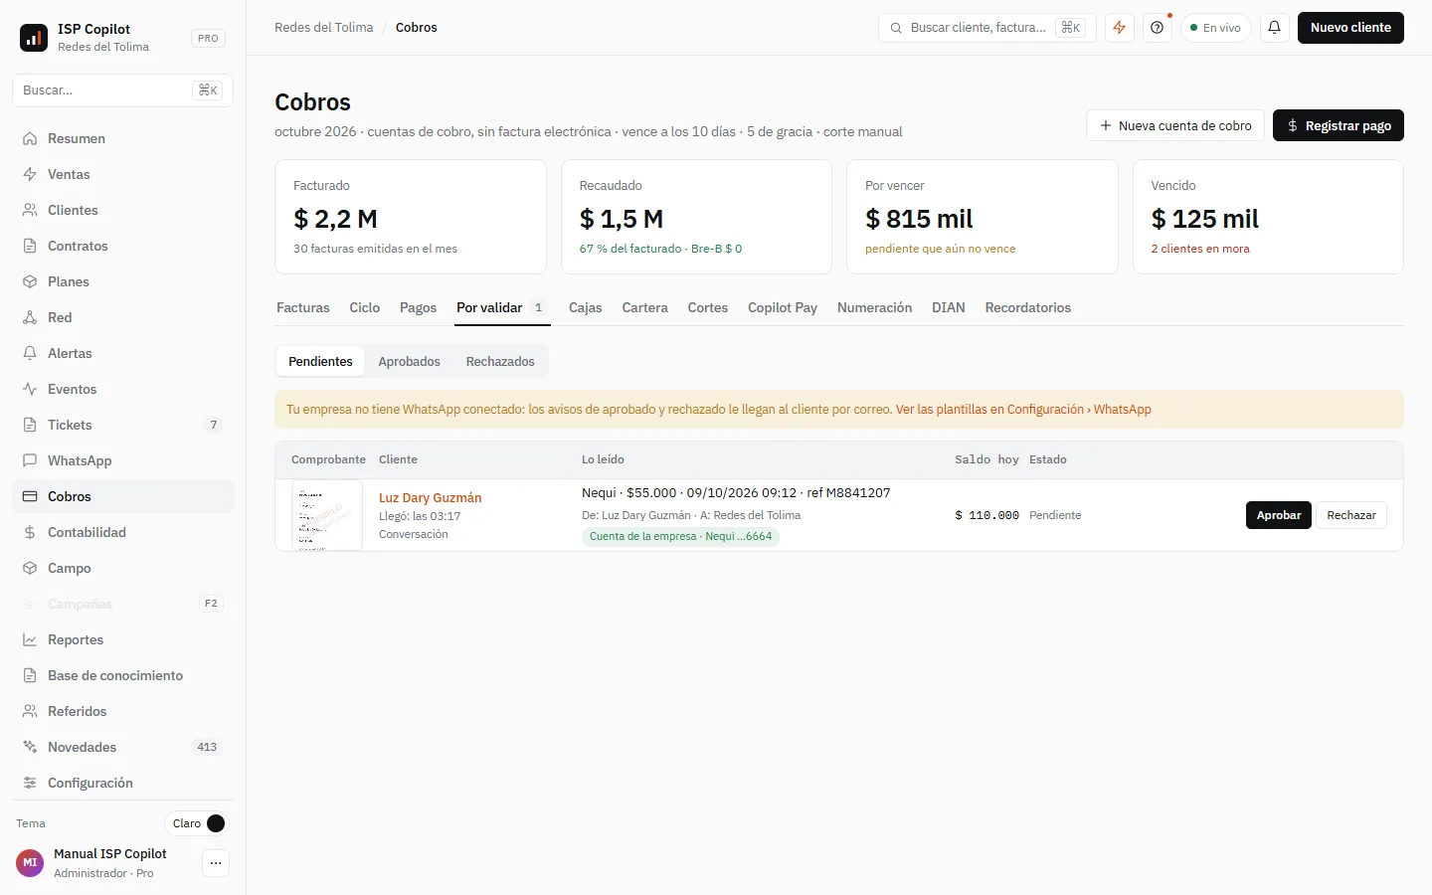1432x895 pixels.
Task: Toggle the En vivo live indicator
Action: coord(1215,28)
